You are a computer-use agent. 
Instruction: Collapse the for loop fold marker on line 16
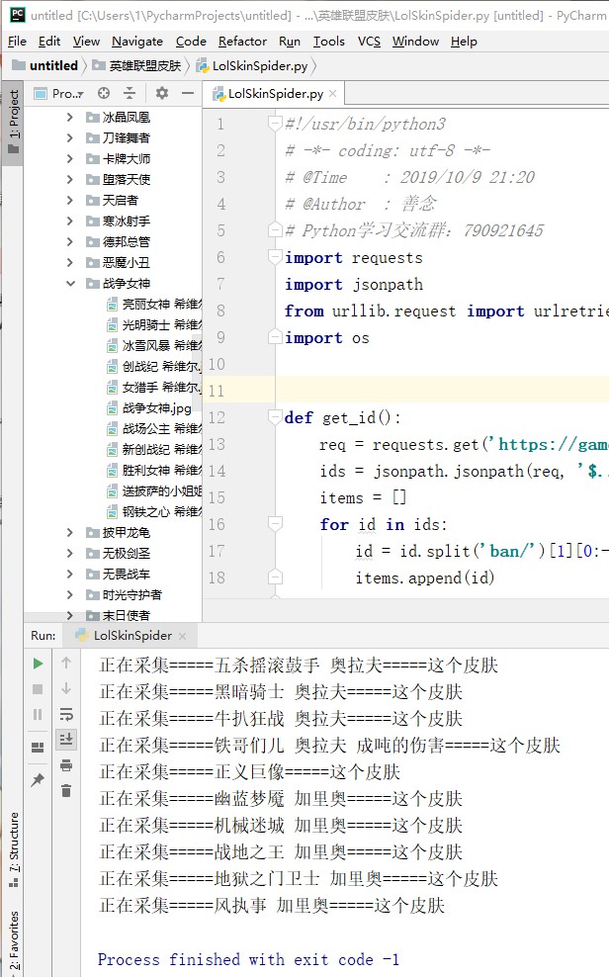point(275,523)
